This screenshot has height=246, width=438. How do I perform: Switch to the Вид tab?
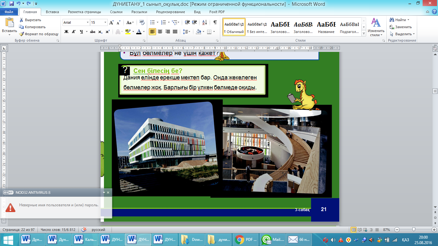pos(197,12)
